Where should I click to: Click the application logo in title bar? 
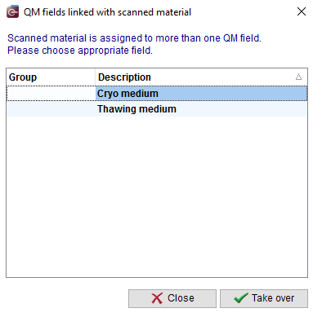click(x=12, y=11)
